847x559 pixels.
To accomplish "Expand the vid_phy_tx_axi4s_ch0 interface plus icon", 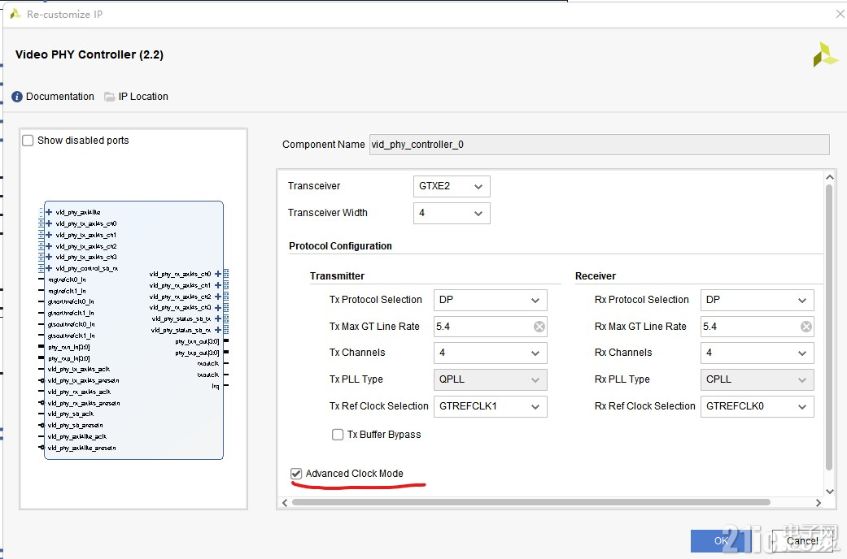I will (x=49, y=223).
